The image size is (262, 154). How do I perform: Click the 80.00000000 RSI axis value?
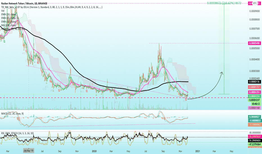coord(255,133)
